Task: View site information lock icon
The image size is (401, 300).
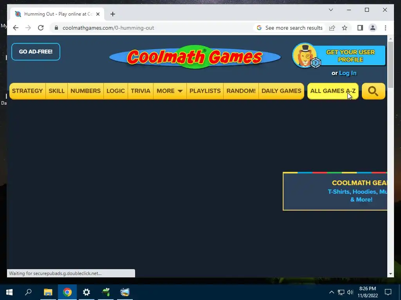Action: point(56,28)
